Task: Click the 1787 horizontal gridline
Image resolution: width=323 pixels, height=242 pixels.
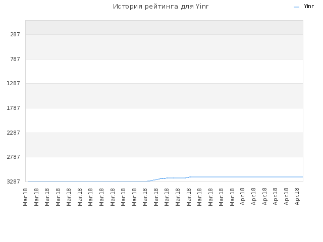Action: click(x=164, y=108)
